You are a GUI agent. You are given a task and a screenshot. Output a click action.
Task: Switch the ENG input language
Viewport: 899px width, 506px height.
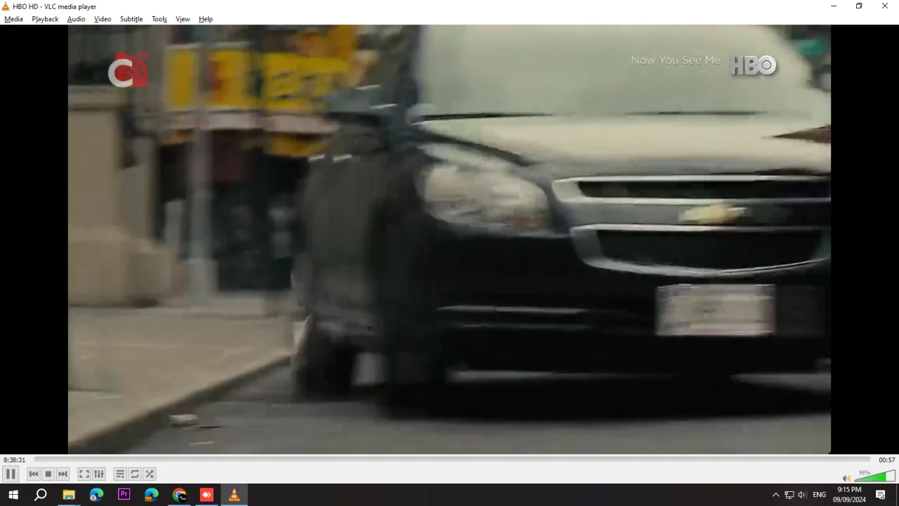[x=819, y=495]
